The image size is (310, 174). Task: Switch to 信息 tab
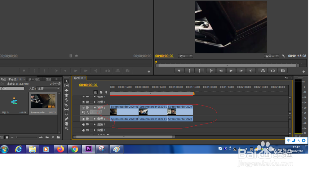48,79
